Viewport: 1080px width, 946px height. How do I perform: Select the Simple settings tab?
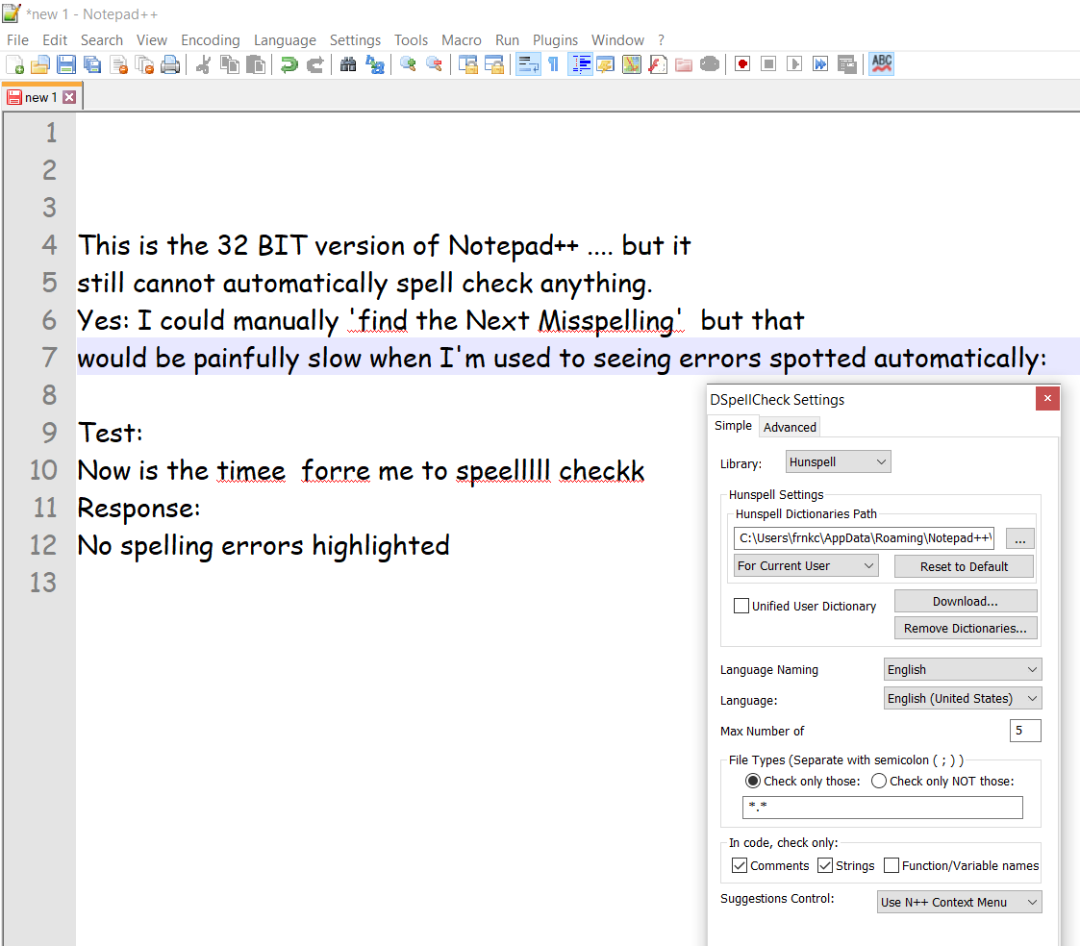coord(733,426)
